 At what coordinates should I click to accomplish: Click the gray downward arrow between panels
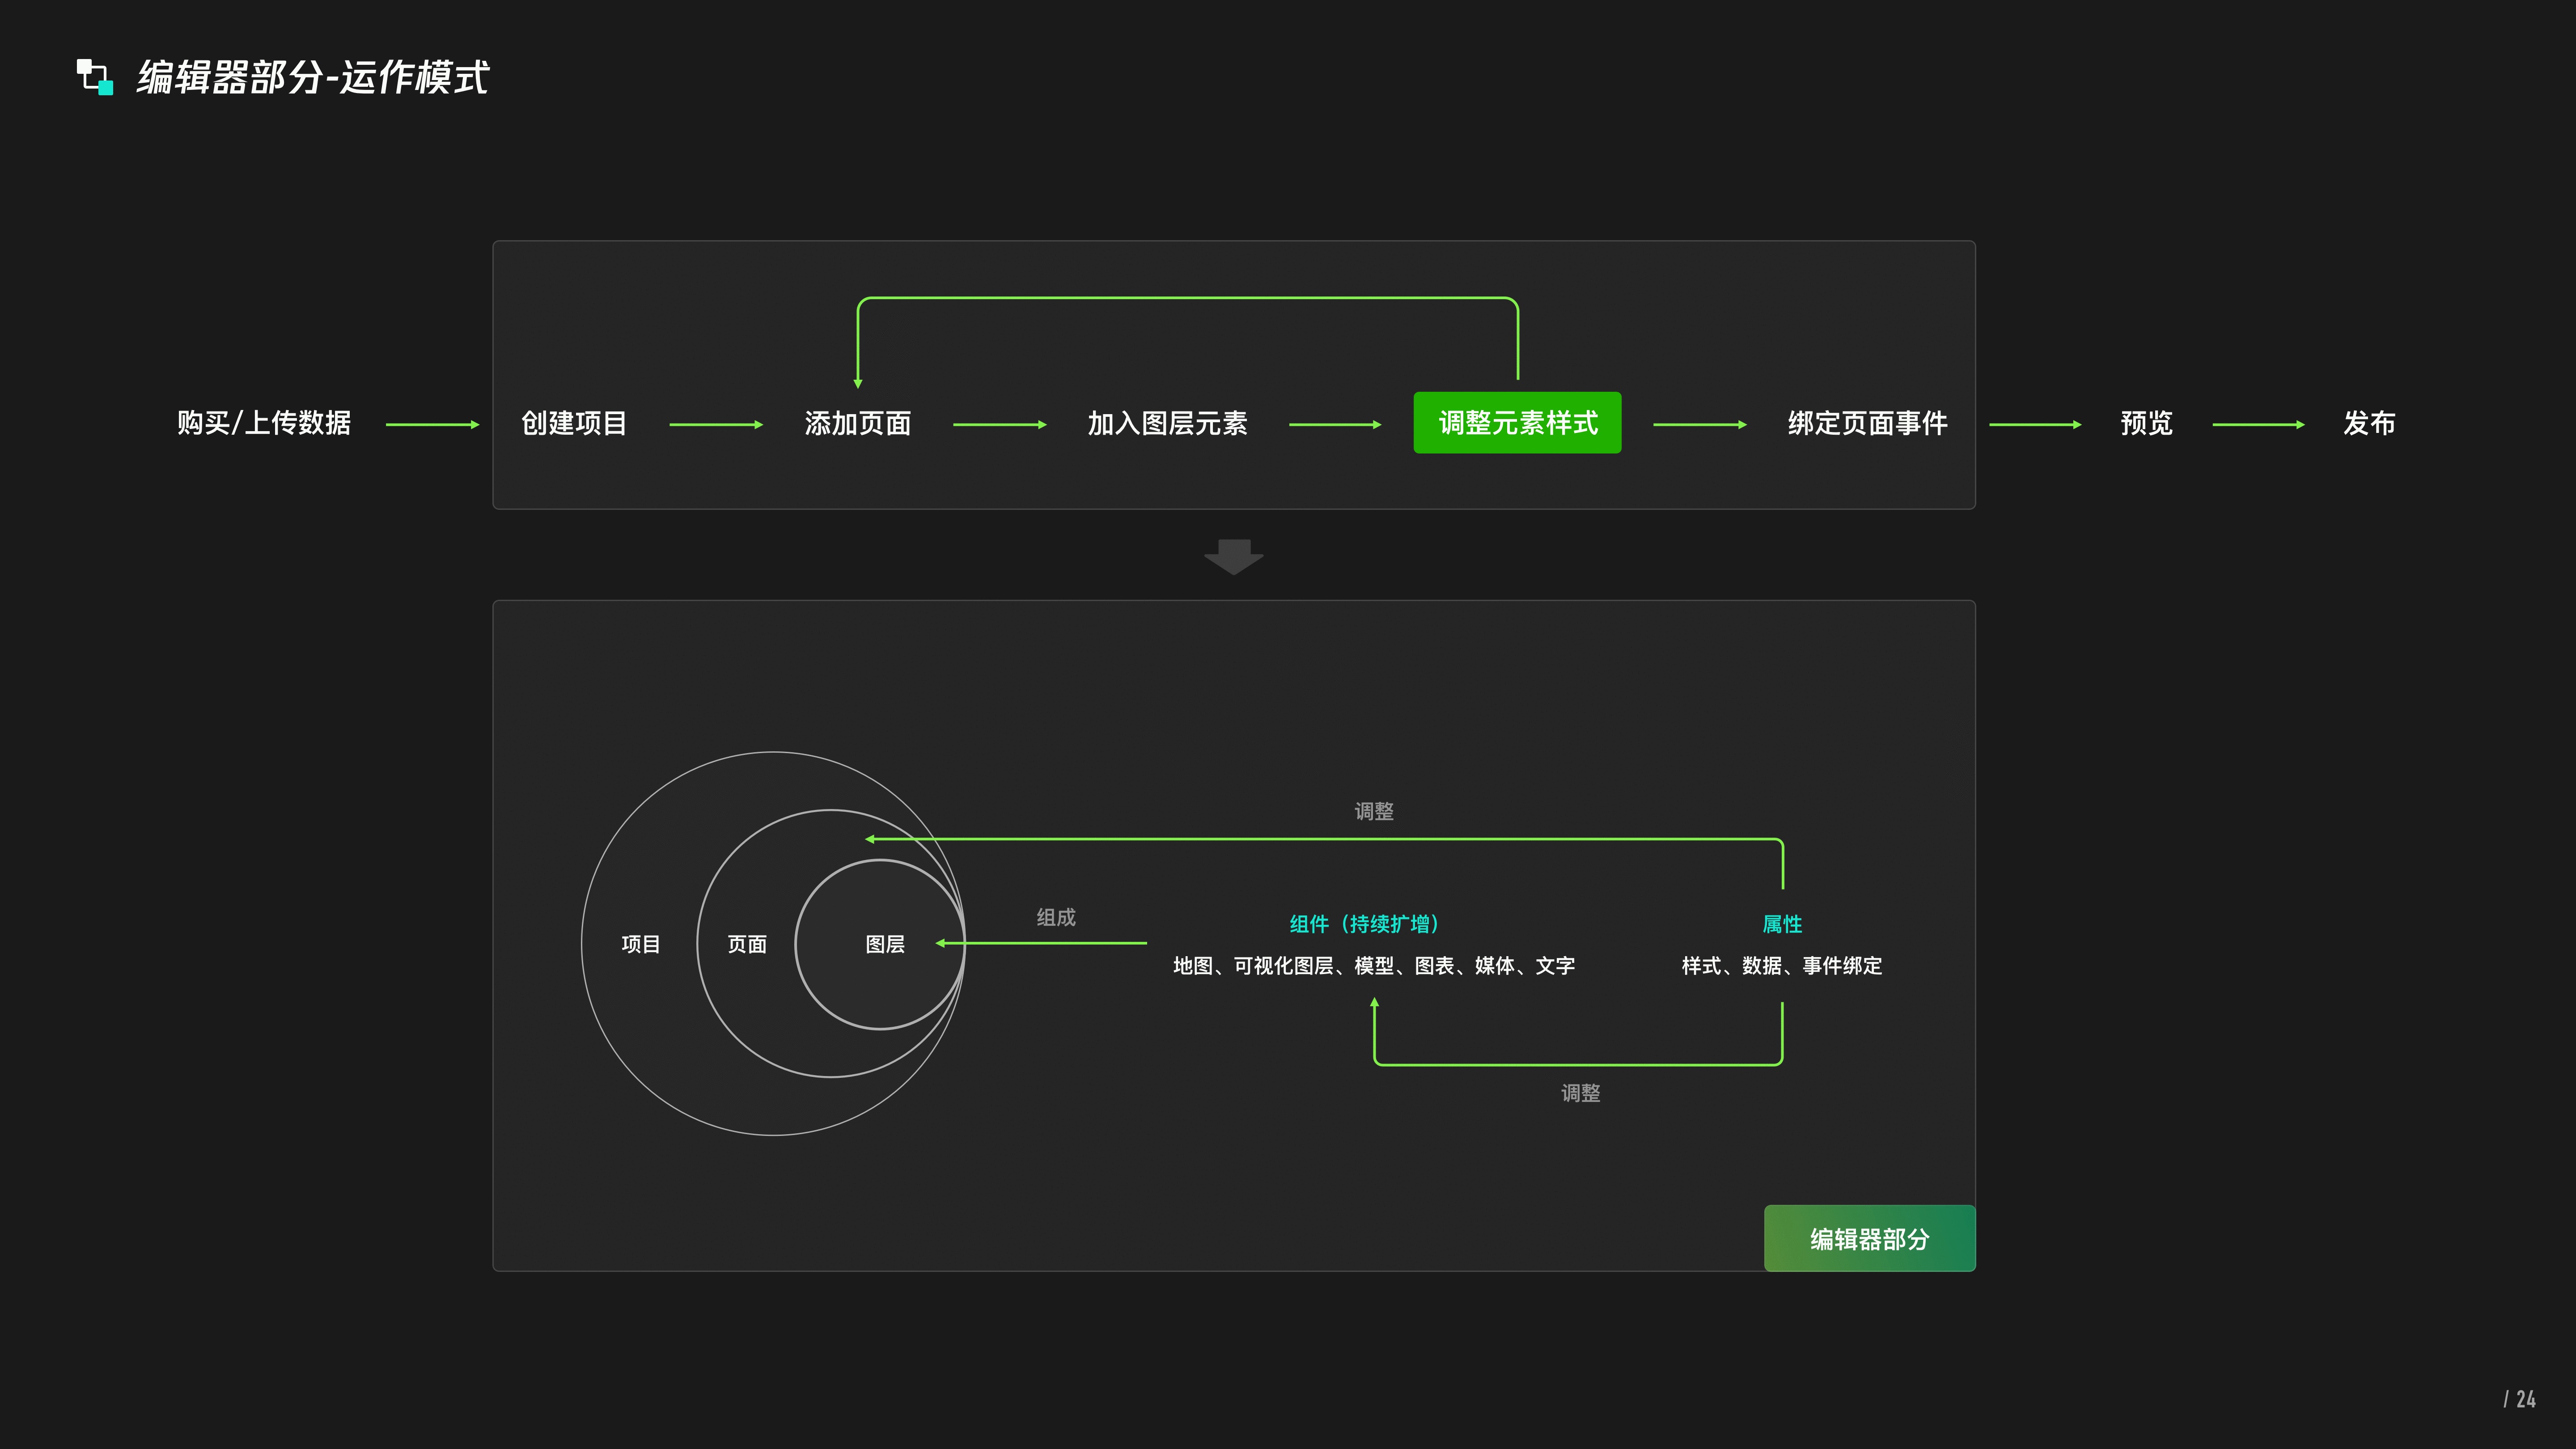tap(1233, 557)
